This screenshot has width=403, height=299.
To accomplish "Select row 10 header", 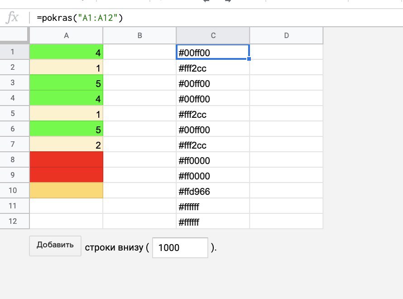I will coord(14,191).
